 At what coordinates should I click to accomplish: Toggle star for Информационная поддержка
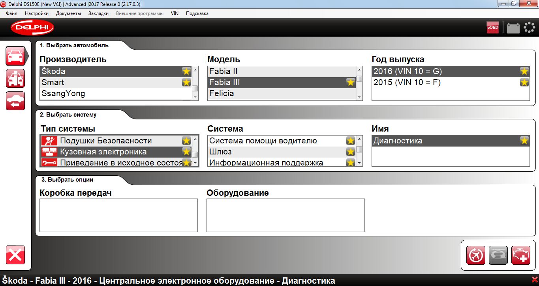[x=351, y=162]
